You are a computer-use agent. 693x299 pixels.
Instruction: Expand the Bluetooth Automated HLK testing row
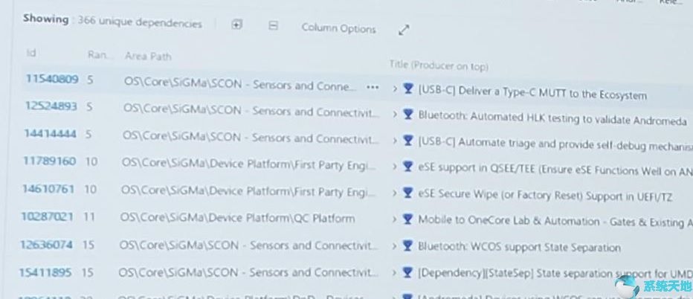395,115
